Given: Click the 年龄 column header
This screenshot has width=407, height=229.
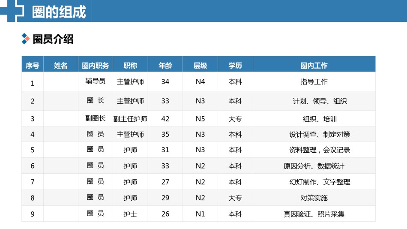Looking at the screenshot, I should click(x=165, y=66).
